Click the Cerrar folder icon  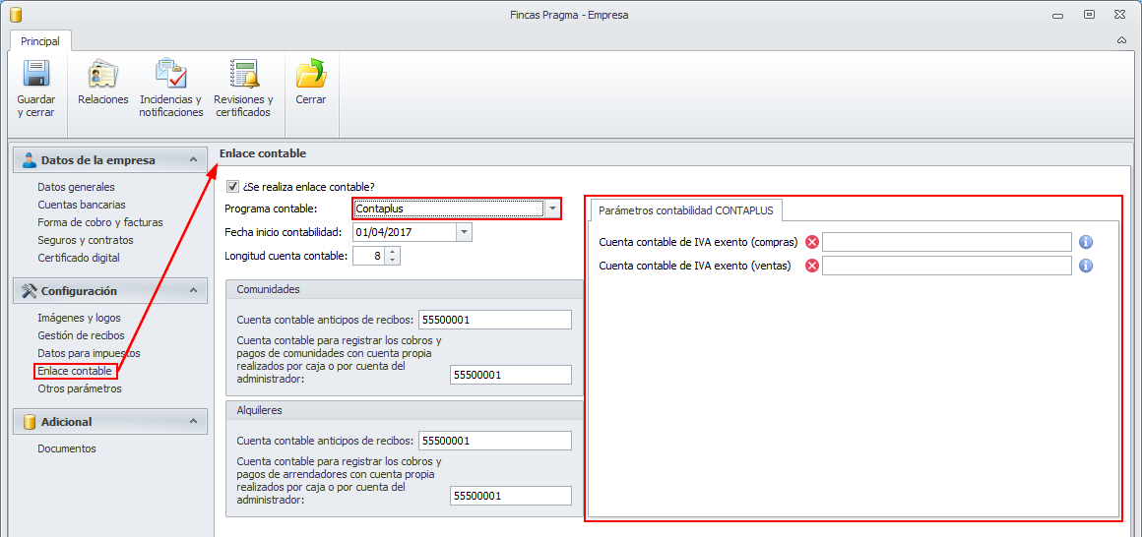311,73
